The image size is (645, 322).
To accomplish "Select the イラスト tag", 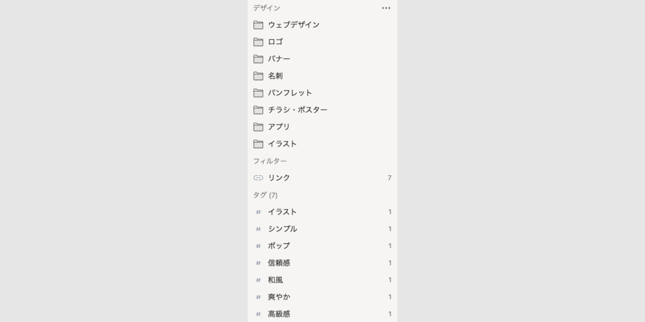I will 322,212.
